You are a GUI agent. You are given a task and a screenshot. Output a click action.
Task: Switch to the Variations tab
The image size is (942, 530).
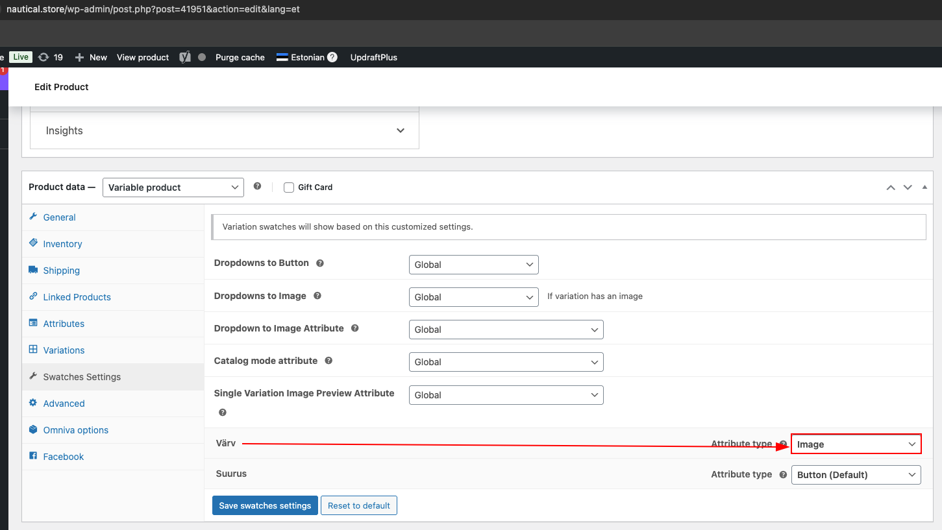(114, 350)
